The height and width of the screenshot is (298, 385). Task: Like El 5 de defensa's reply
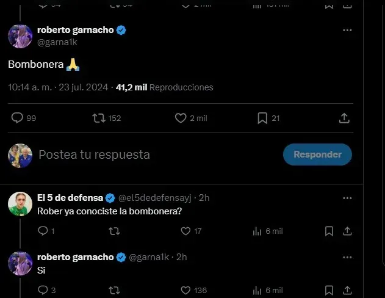(x=186, y=231)
